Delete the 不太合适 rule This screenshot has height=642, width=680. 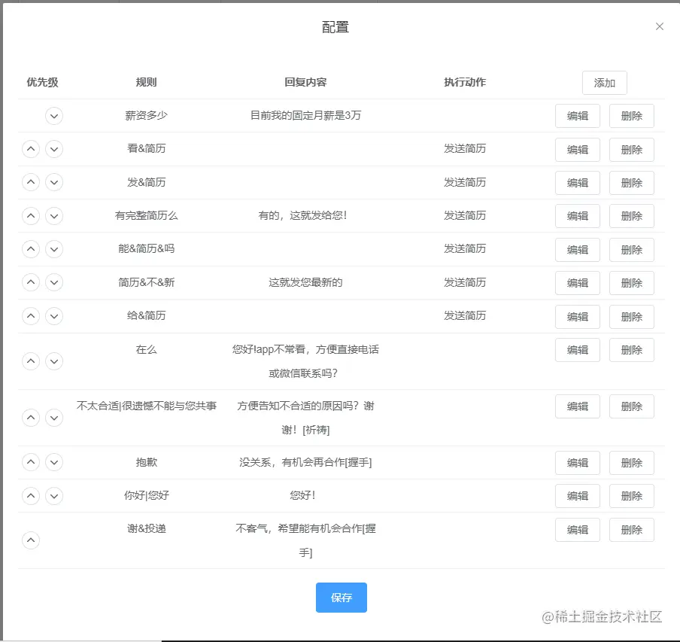(x=631, y=406)
